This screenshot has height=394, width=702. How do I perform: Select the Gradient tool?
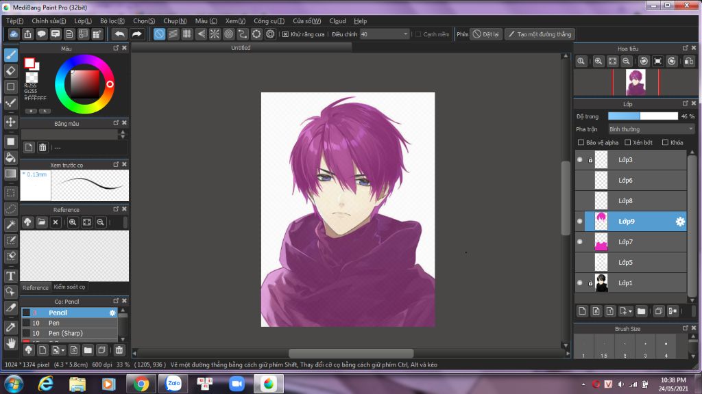pyautogui.click(x=11, y=174)
